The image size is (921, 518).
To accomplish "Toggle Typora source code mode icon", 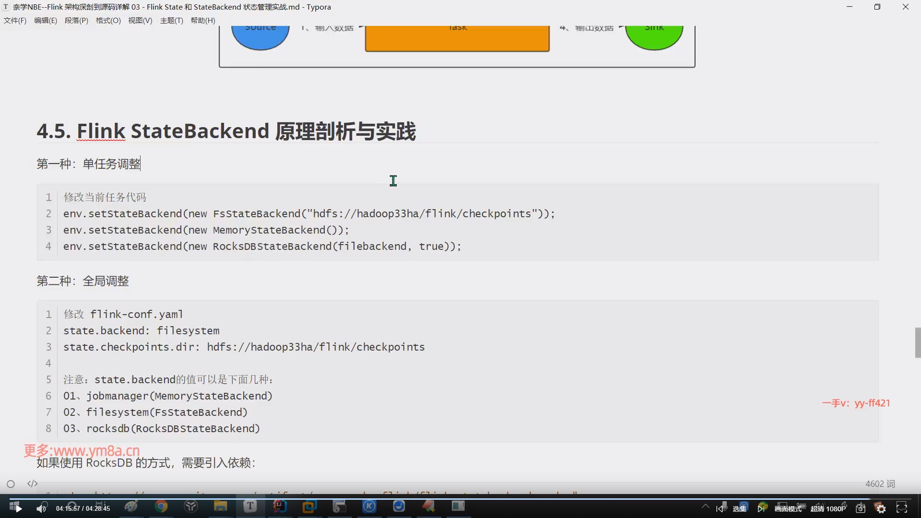I will [32, 483].
